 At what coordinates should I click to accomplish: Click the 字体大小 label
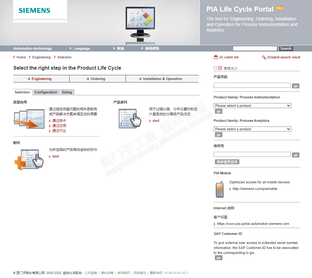(231, 68)
